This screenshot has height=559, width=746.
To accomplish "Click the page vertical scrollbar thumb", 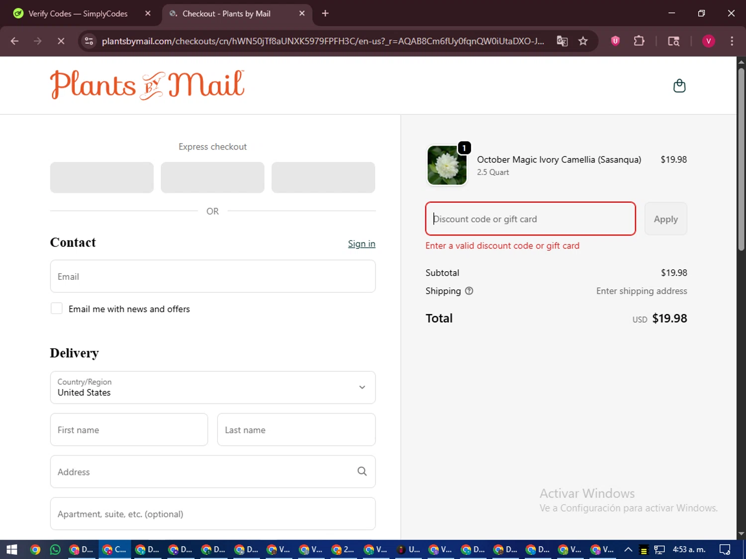I will pyautogui.click(x=741, y=159).
